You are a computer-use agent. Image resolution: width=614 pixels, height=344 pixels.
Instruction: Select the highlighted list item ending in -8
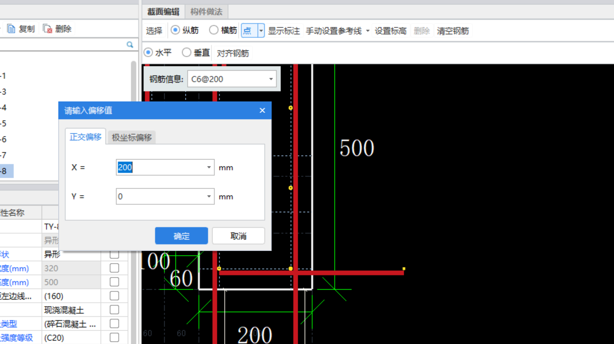click(6, 171)
